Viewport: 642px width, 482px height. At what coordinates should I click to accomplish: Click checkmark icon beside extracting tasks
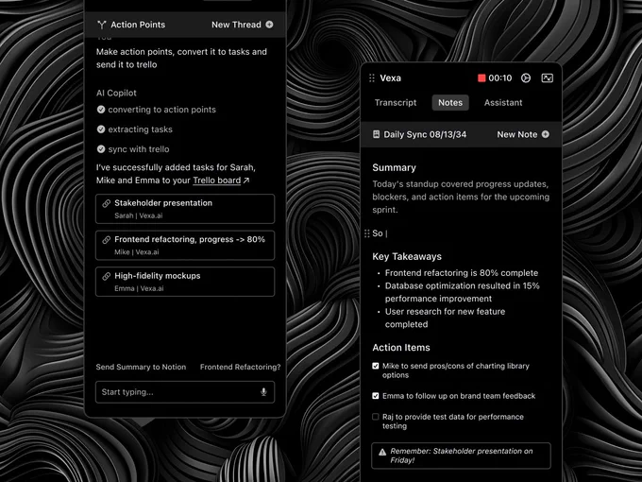pos(101,129)
